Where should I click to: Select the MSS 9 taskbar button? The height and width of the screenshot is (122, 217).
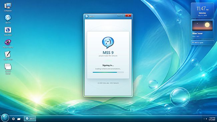30,119
